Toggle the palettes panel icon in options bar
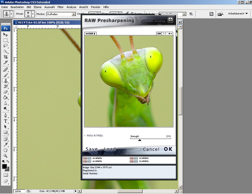Image resolution: width=252 pixels, height=194 pixels. [x=211, y=14]
